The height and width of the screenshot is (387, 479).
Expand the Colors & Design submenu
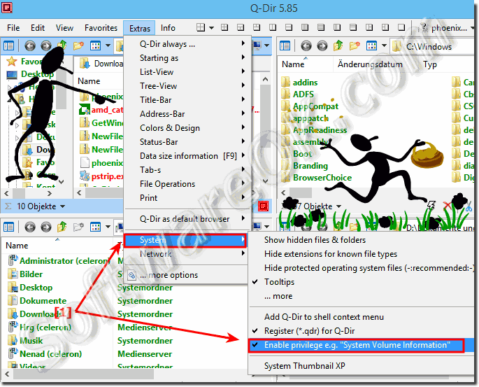point(187,128)
